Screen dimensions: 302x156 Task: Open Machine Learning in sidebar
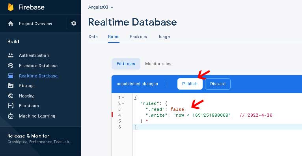tap(37, 116)
